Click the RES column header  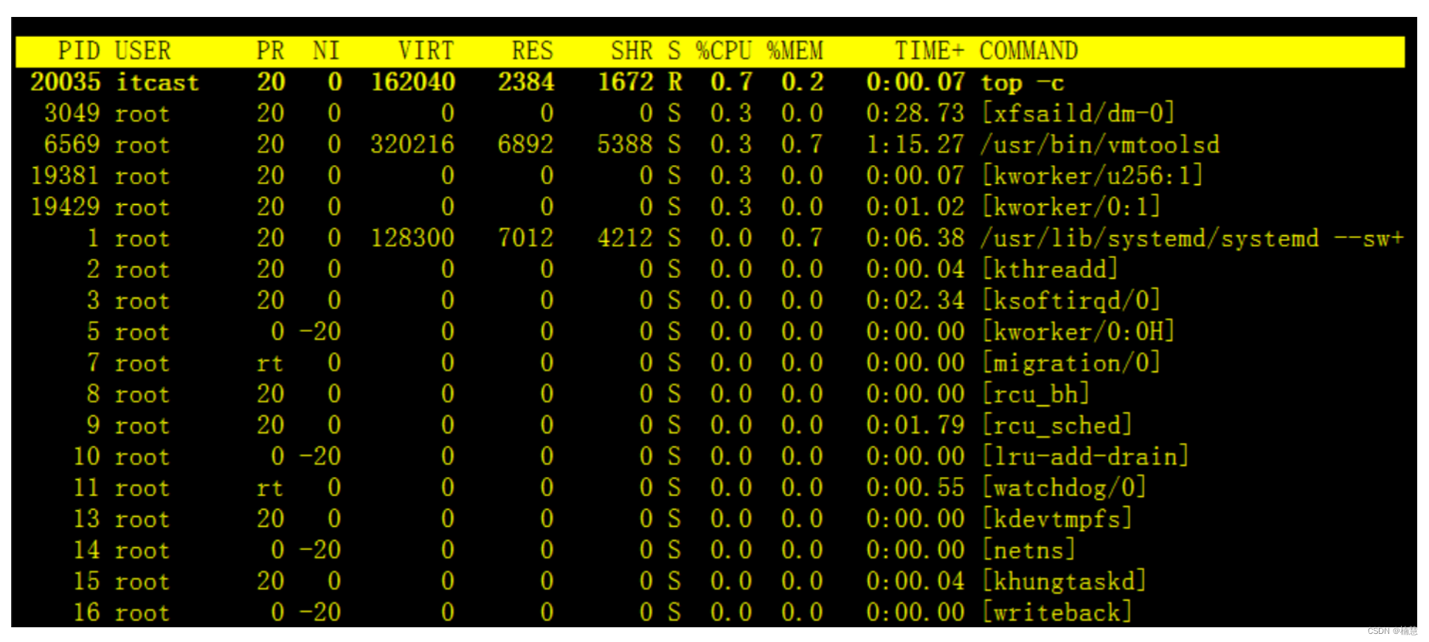(532, 51)
